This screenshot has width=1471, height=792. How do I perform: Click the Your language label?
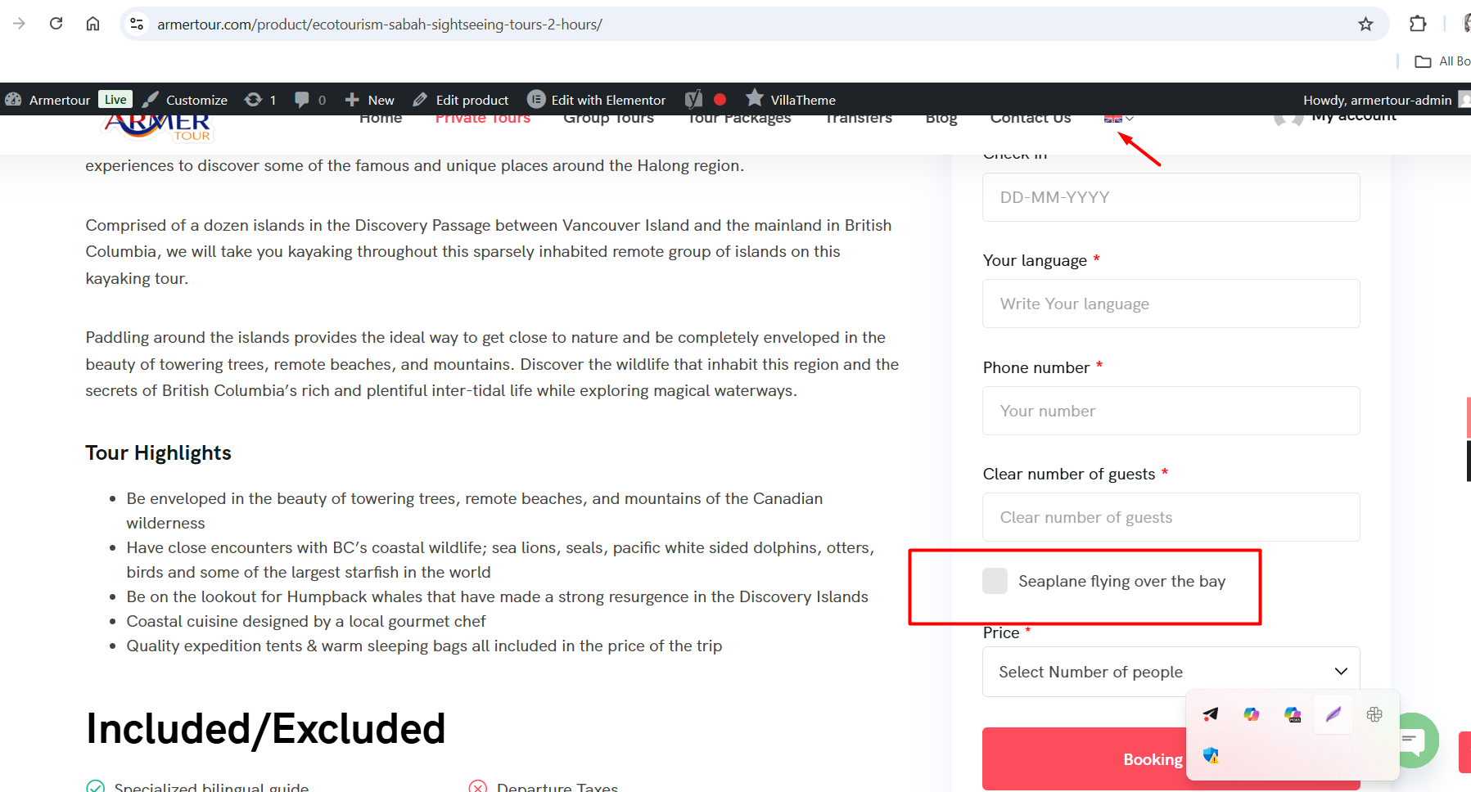pyautogui.click(x=1035, y=260)
